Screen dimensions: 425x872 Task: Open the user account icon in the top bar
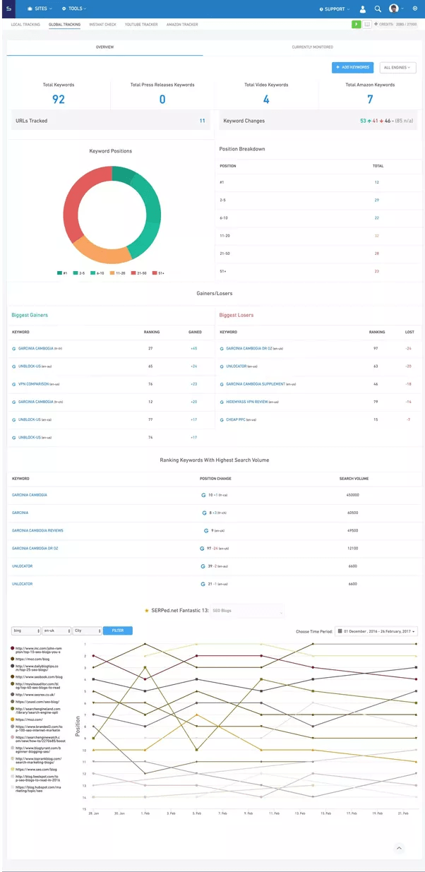coord(363,9)
